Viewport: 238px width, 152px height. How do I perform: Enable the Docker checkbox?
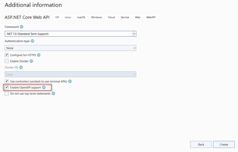click(x=7, y=61)
